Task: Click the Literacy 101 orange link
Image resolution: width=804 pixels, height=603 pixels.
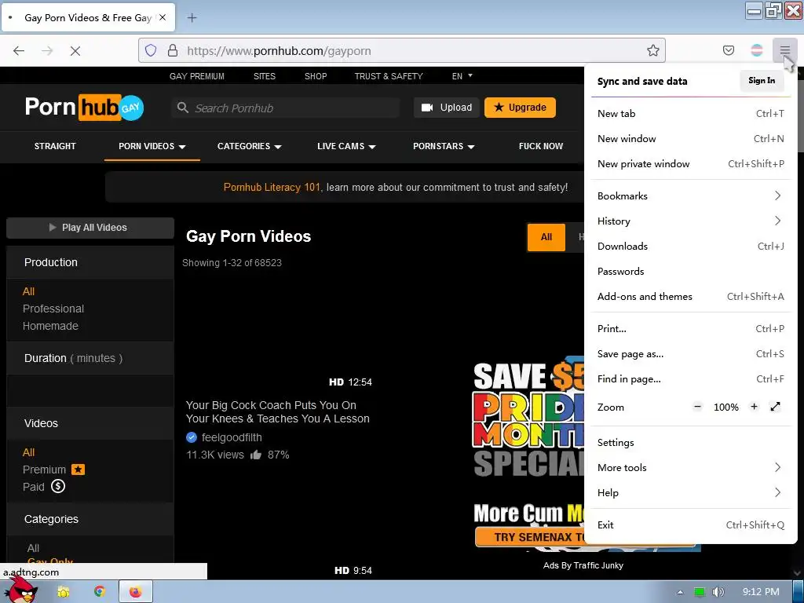Action: tap(272, 187)
